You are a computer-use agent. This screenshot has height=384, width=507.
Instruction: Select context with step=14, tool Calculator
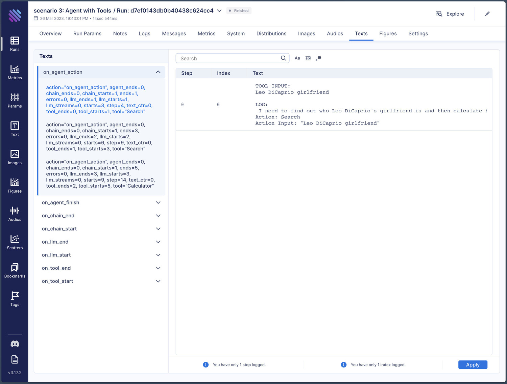pyautogui.click(x=100, y=174)
